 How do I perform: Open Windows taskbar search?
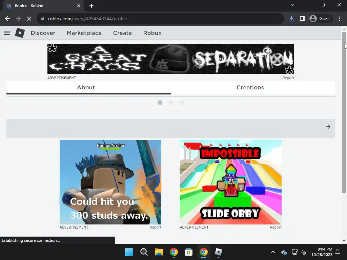tap(144, 252)
